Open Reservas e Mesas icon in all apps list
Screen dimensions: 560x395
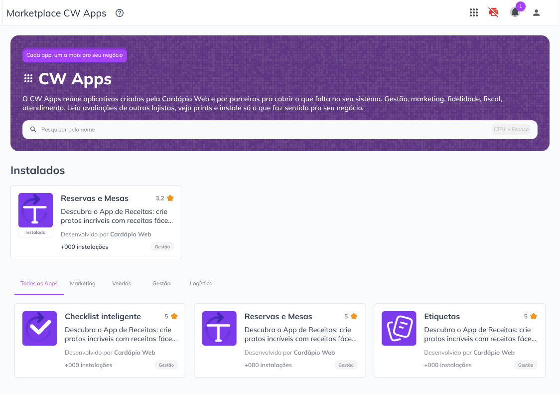click(x=219, y=328)
